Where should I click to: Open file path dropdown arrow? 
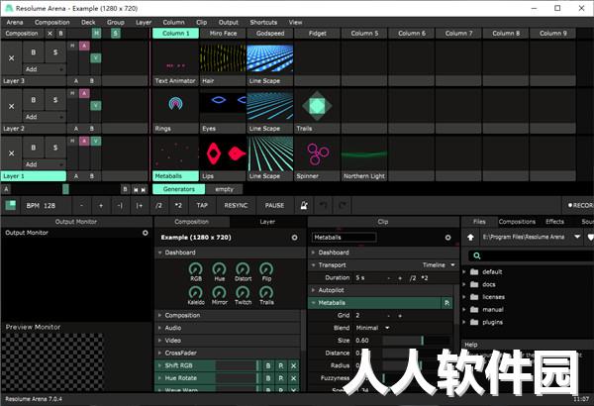coord(577,237)
